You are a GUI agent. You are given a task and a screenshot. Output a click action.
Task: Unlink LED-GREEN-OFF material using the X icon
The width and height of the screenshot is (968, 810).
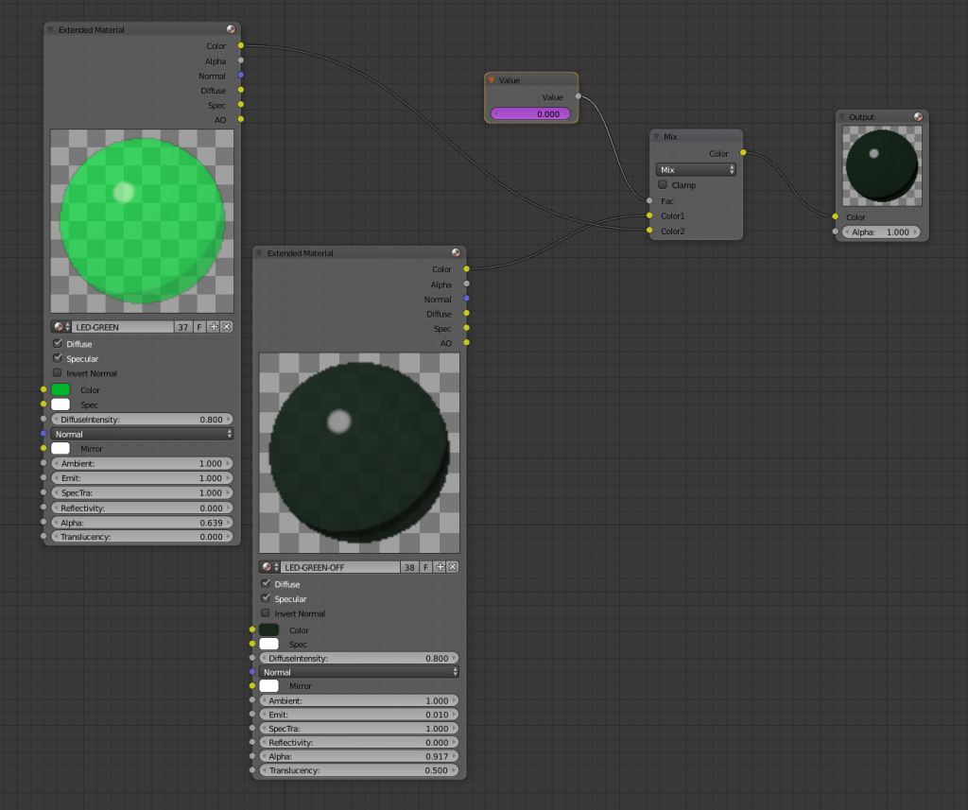pos(452,566)
